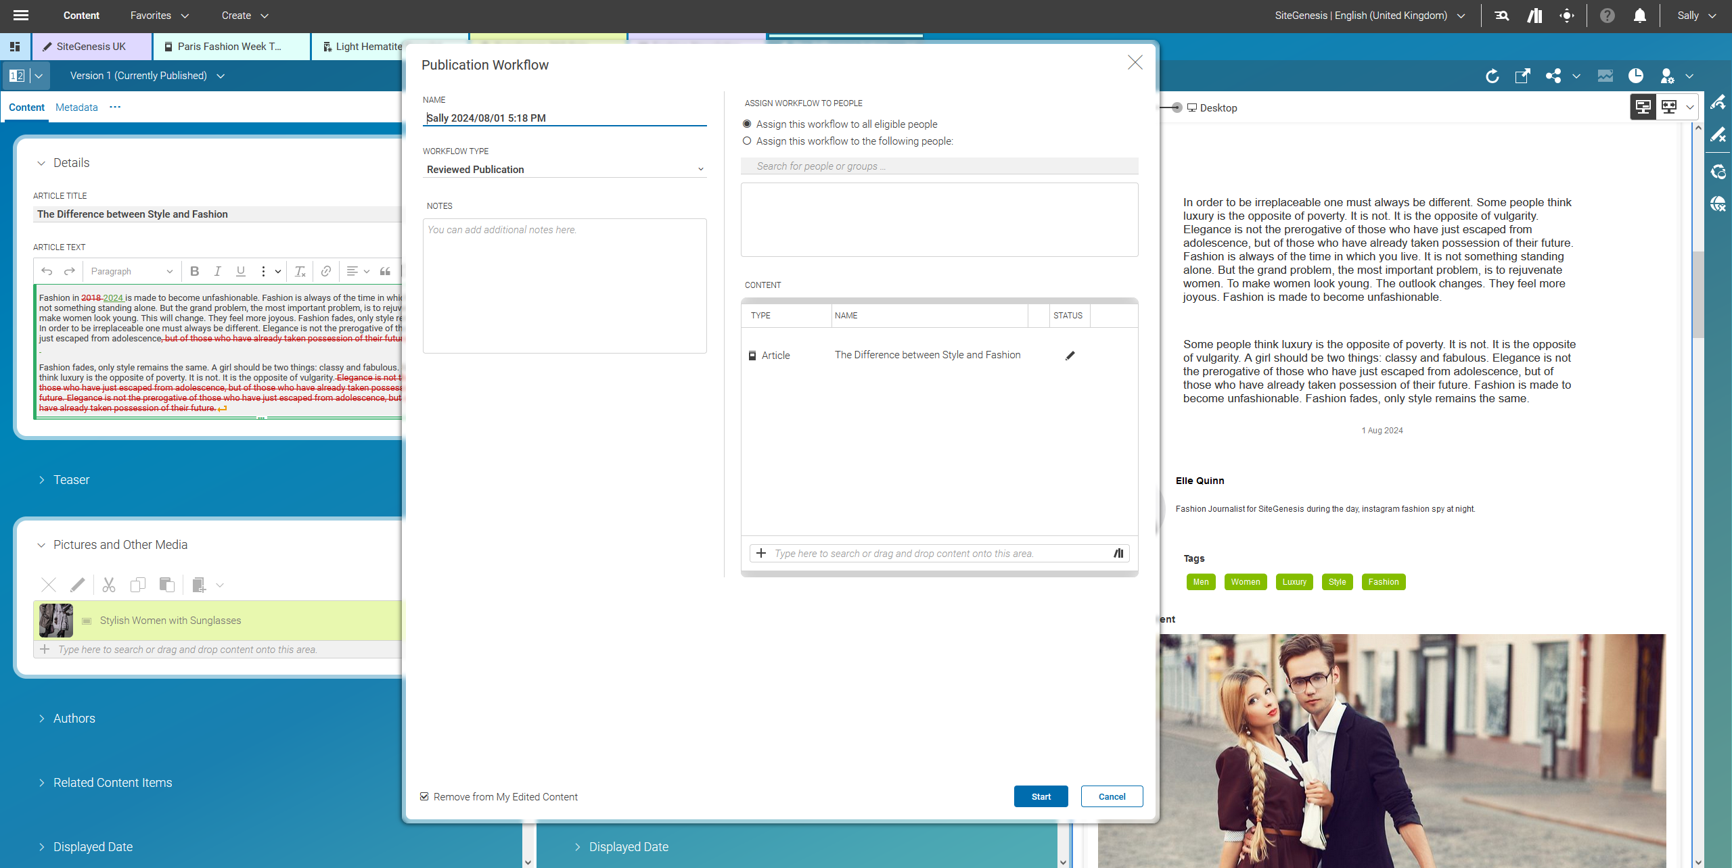Refresh the preview with the reload icon
Viewport: 1732px width, 868px height.
coord(1492,76)
